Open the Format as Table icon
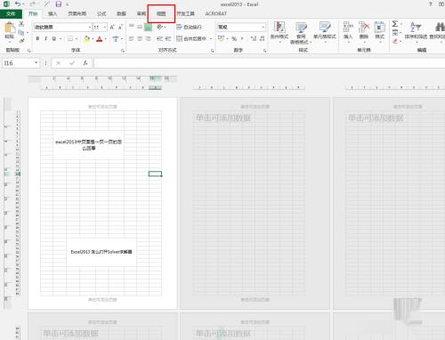 click(x=301, y=28)
